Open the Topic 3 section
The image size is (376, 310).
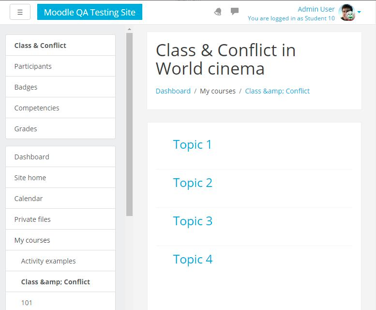point(193,221)
